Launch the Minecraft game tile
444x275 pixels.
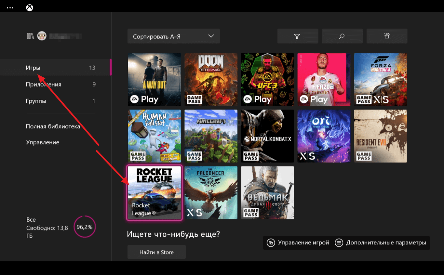pos(211,136)
